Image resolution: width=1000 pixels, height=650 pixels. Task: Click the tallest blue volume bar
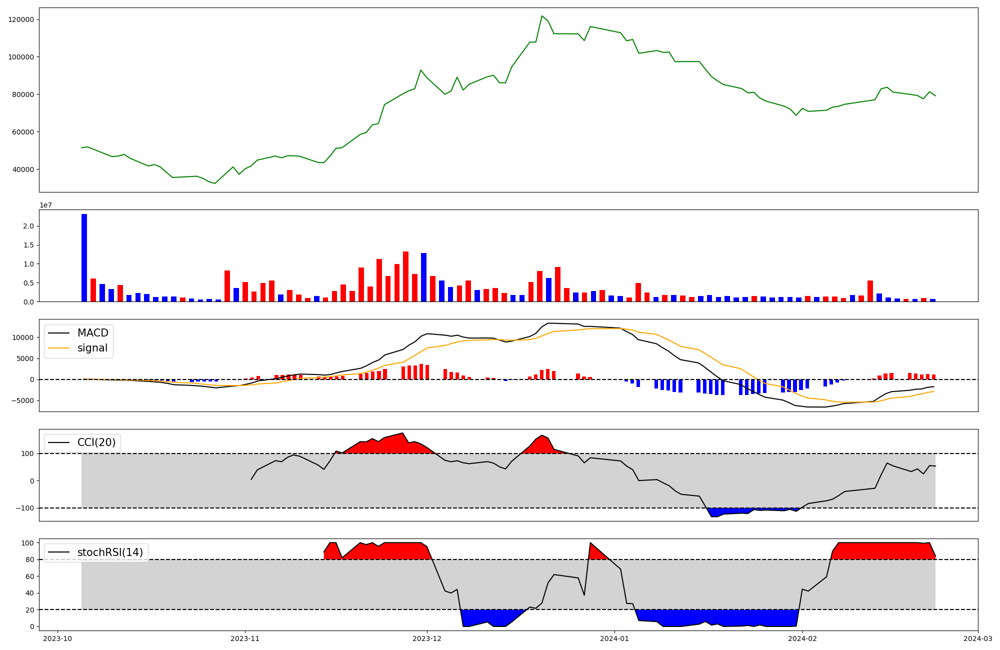pyautogui.click(x=84, y=257)
